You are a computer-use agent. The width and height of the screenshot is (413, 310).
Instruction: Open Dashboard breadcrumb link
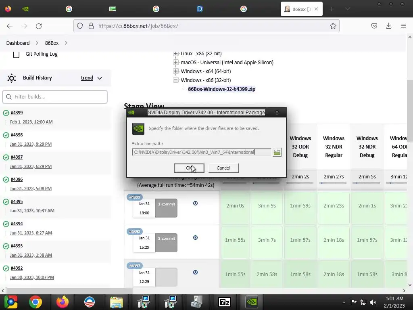18,43
